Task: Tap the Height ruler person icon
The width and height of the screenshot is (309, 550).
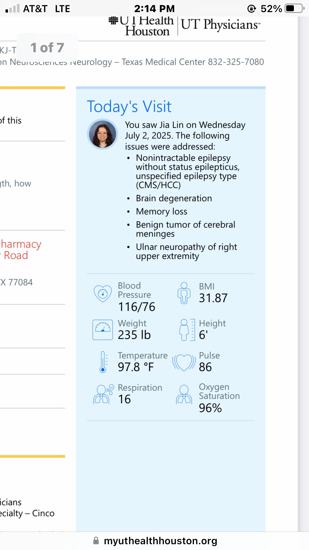Action: pyautogui.click(x=187, y=330)
